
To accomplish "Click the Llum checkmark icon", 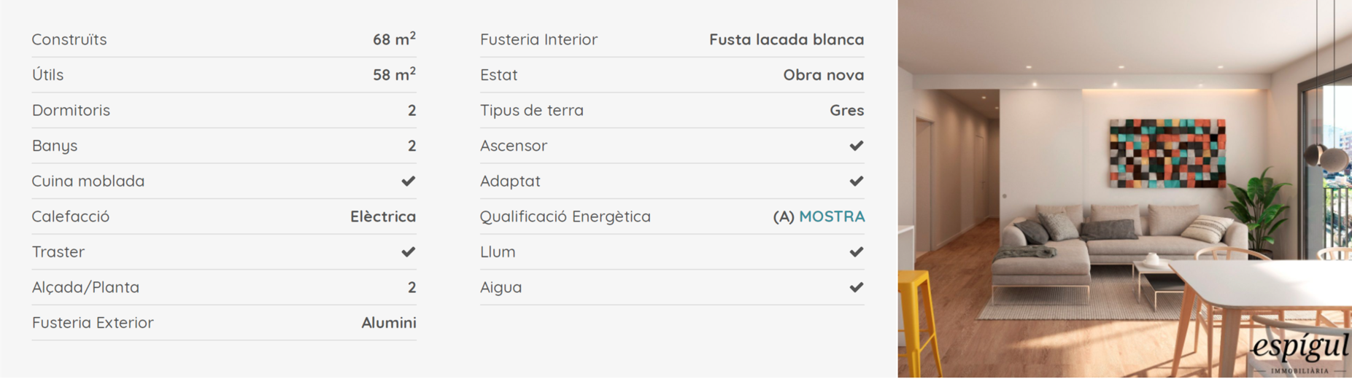I will tap(857, 251).
